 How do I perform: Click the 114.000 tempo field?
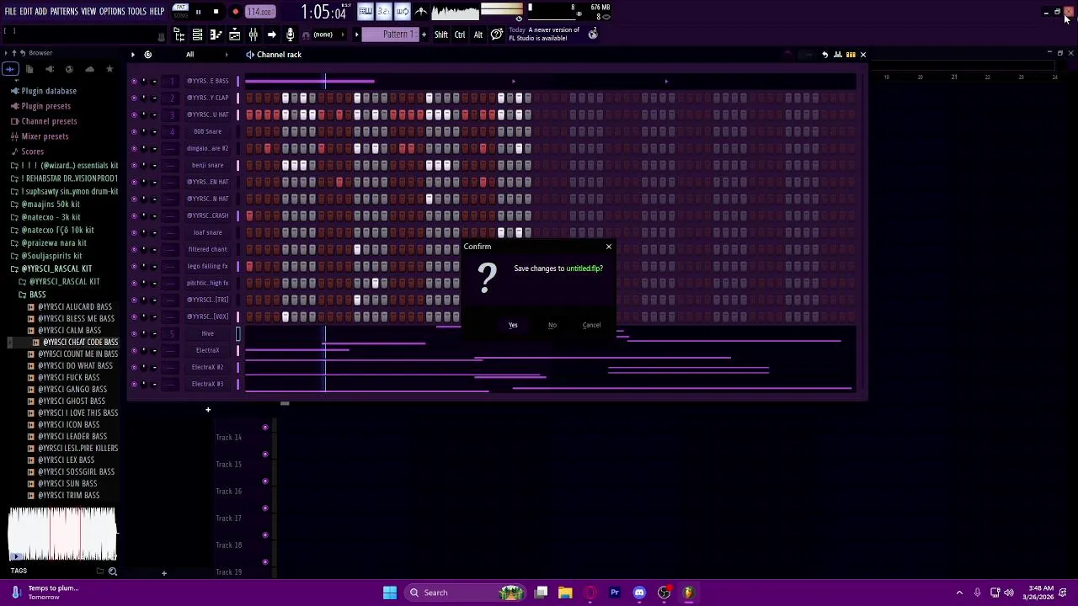259,12
